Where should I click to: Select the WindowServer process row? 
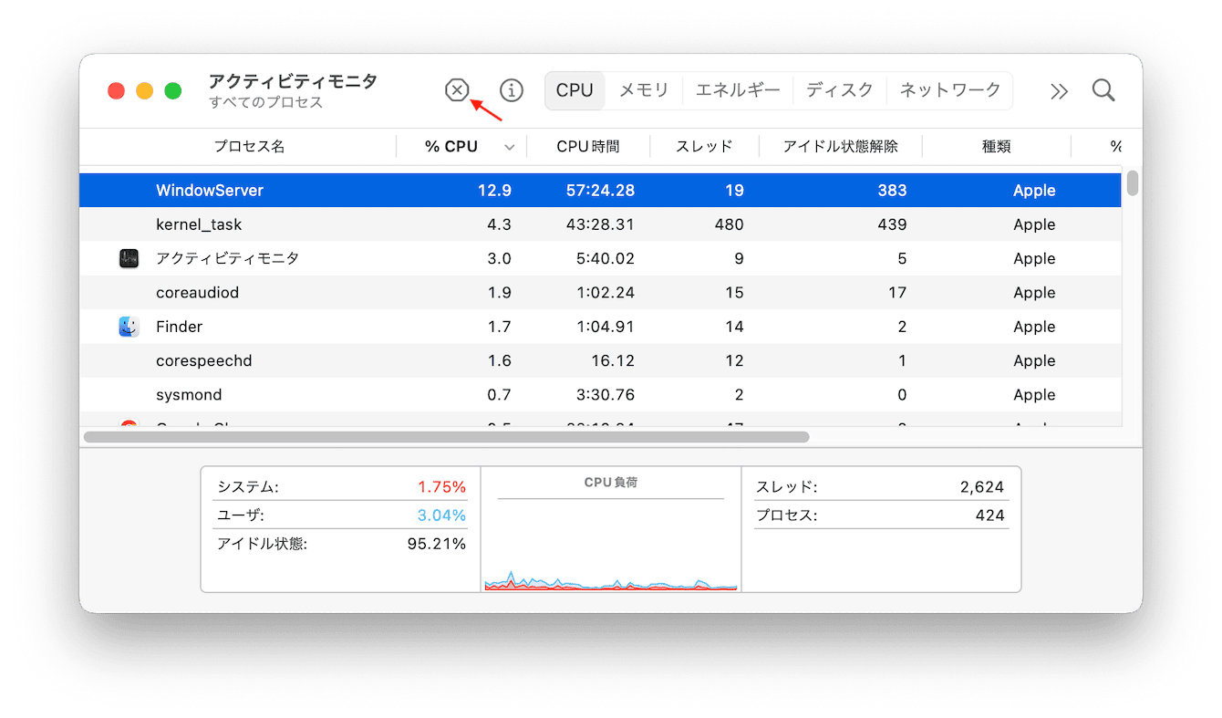[x=600, y=190]
